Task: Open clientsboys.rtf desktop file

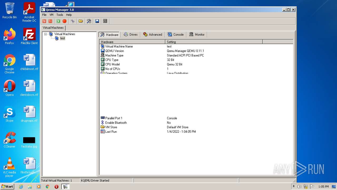Action: click(x=29, y=88)
